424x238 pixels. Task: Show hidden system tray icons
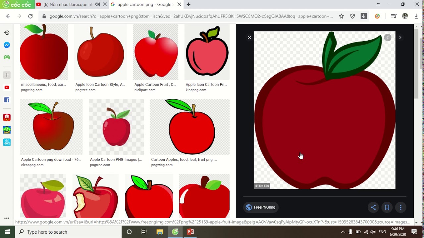[343, 232]
